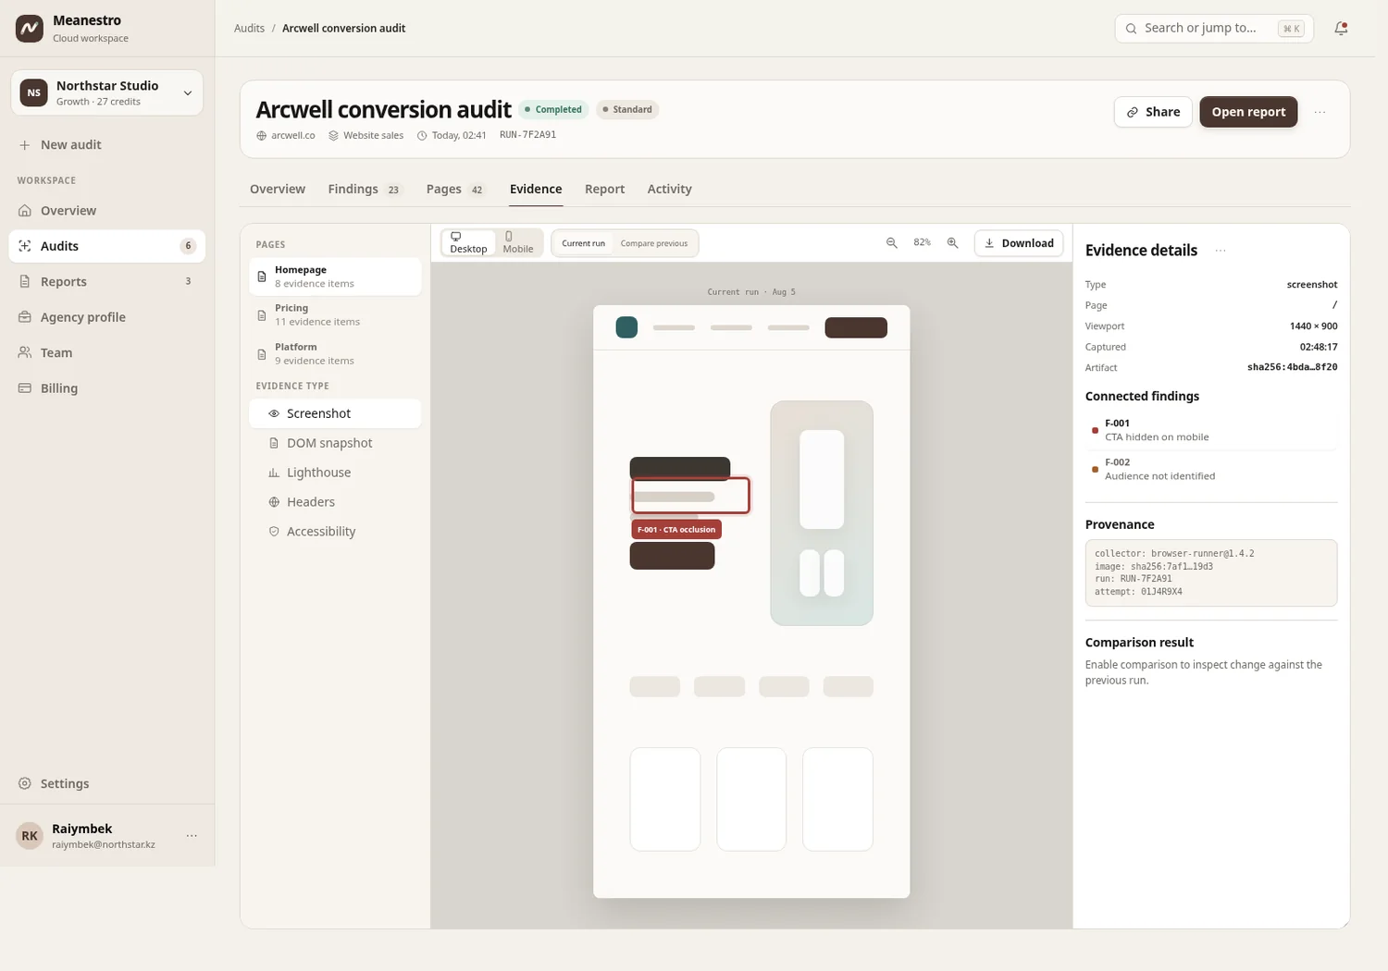The width and height of the screenshot is (1388, 971).
Task: Switch to the Pages tab
Action: click(456, 189)
